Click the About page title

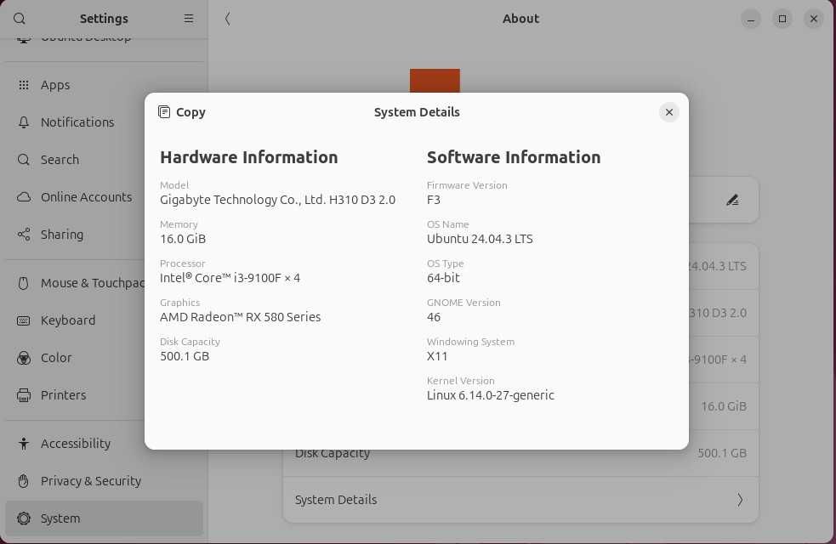point(520,19)
